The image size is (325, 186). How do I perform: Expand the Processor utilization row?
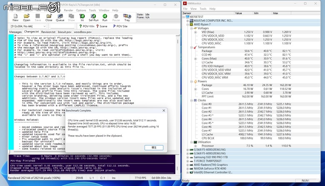coord(195,146)
